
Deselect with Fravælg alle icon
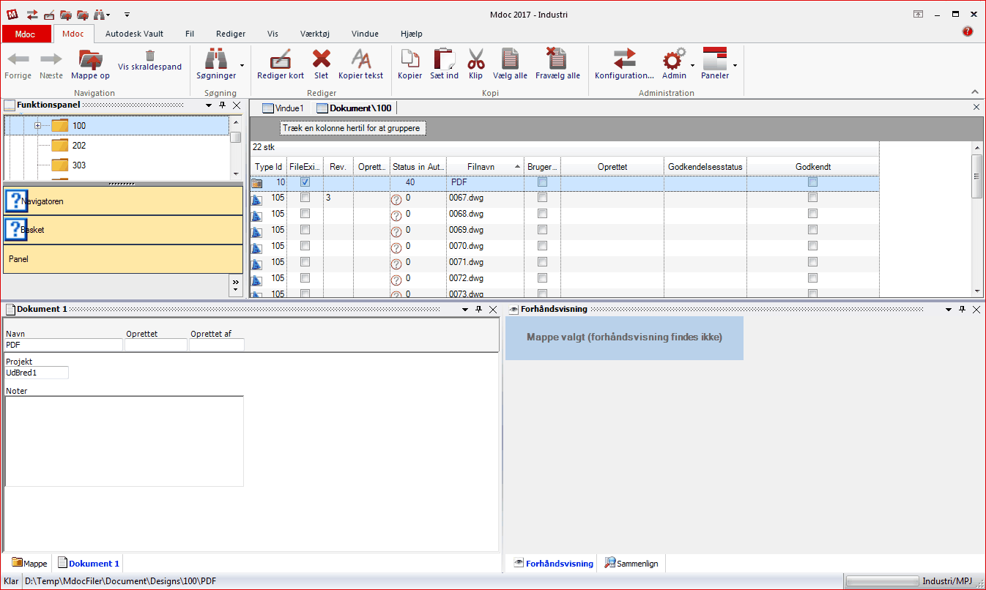tap(557, 59)
